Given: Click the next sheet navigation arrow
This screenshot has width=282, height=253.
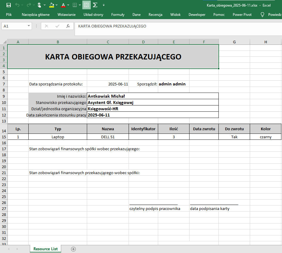Looking at the screenshot, I should pos(17,249).
